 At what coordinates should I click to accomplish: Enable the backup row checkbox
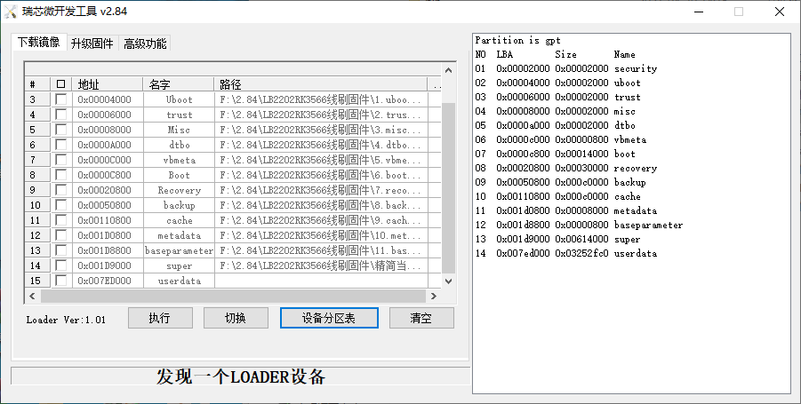(60, 205)
